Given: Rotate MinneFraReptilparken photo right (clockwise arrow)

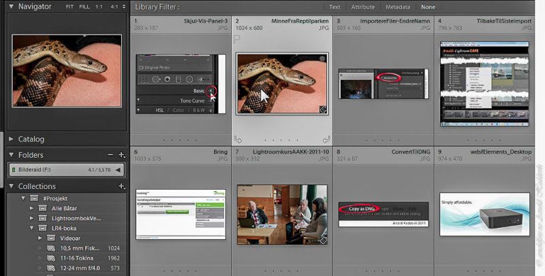Looking at the screenshot, I should point(326,140).
